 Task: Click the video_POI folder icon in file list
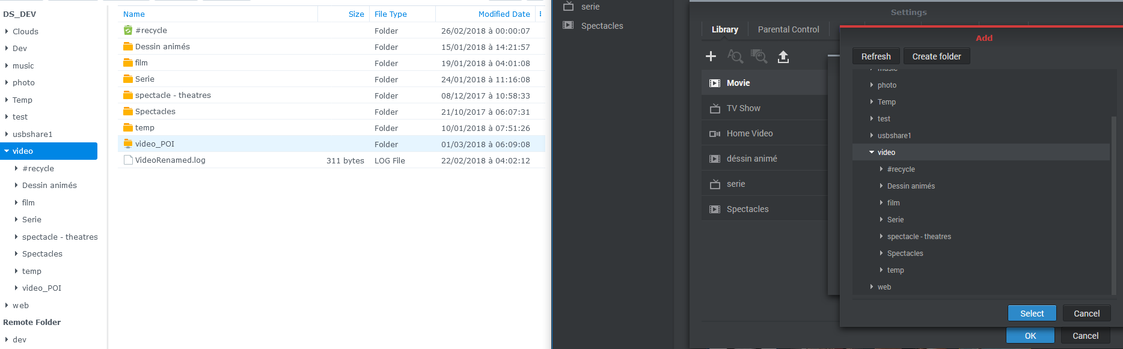[x=128, y=144]
